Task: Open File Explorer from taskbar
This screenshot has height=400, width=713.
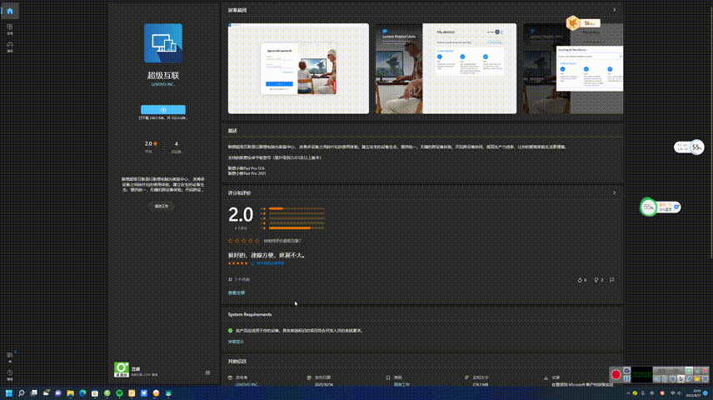Action: coord(70,393)
